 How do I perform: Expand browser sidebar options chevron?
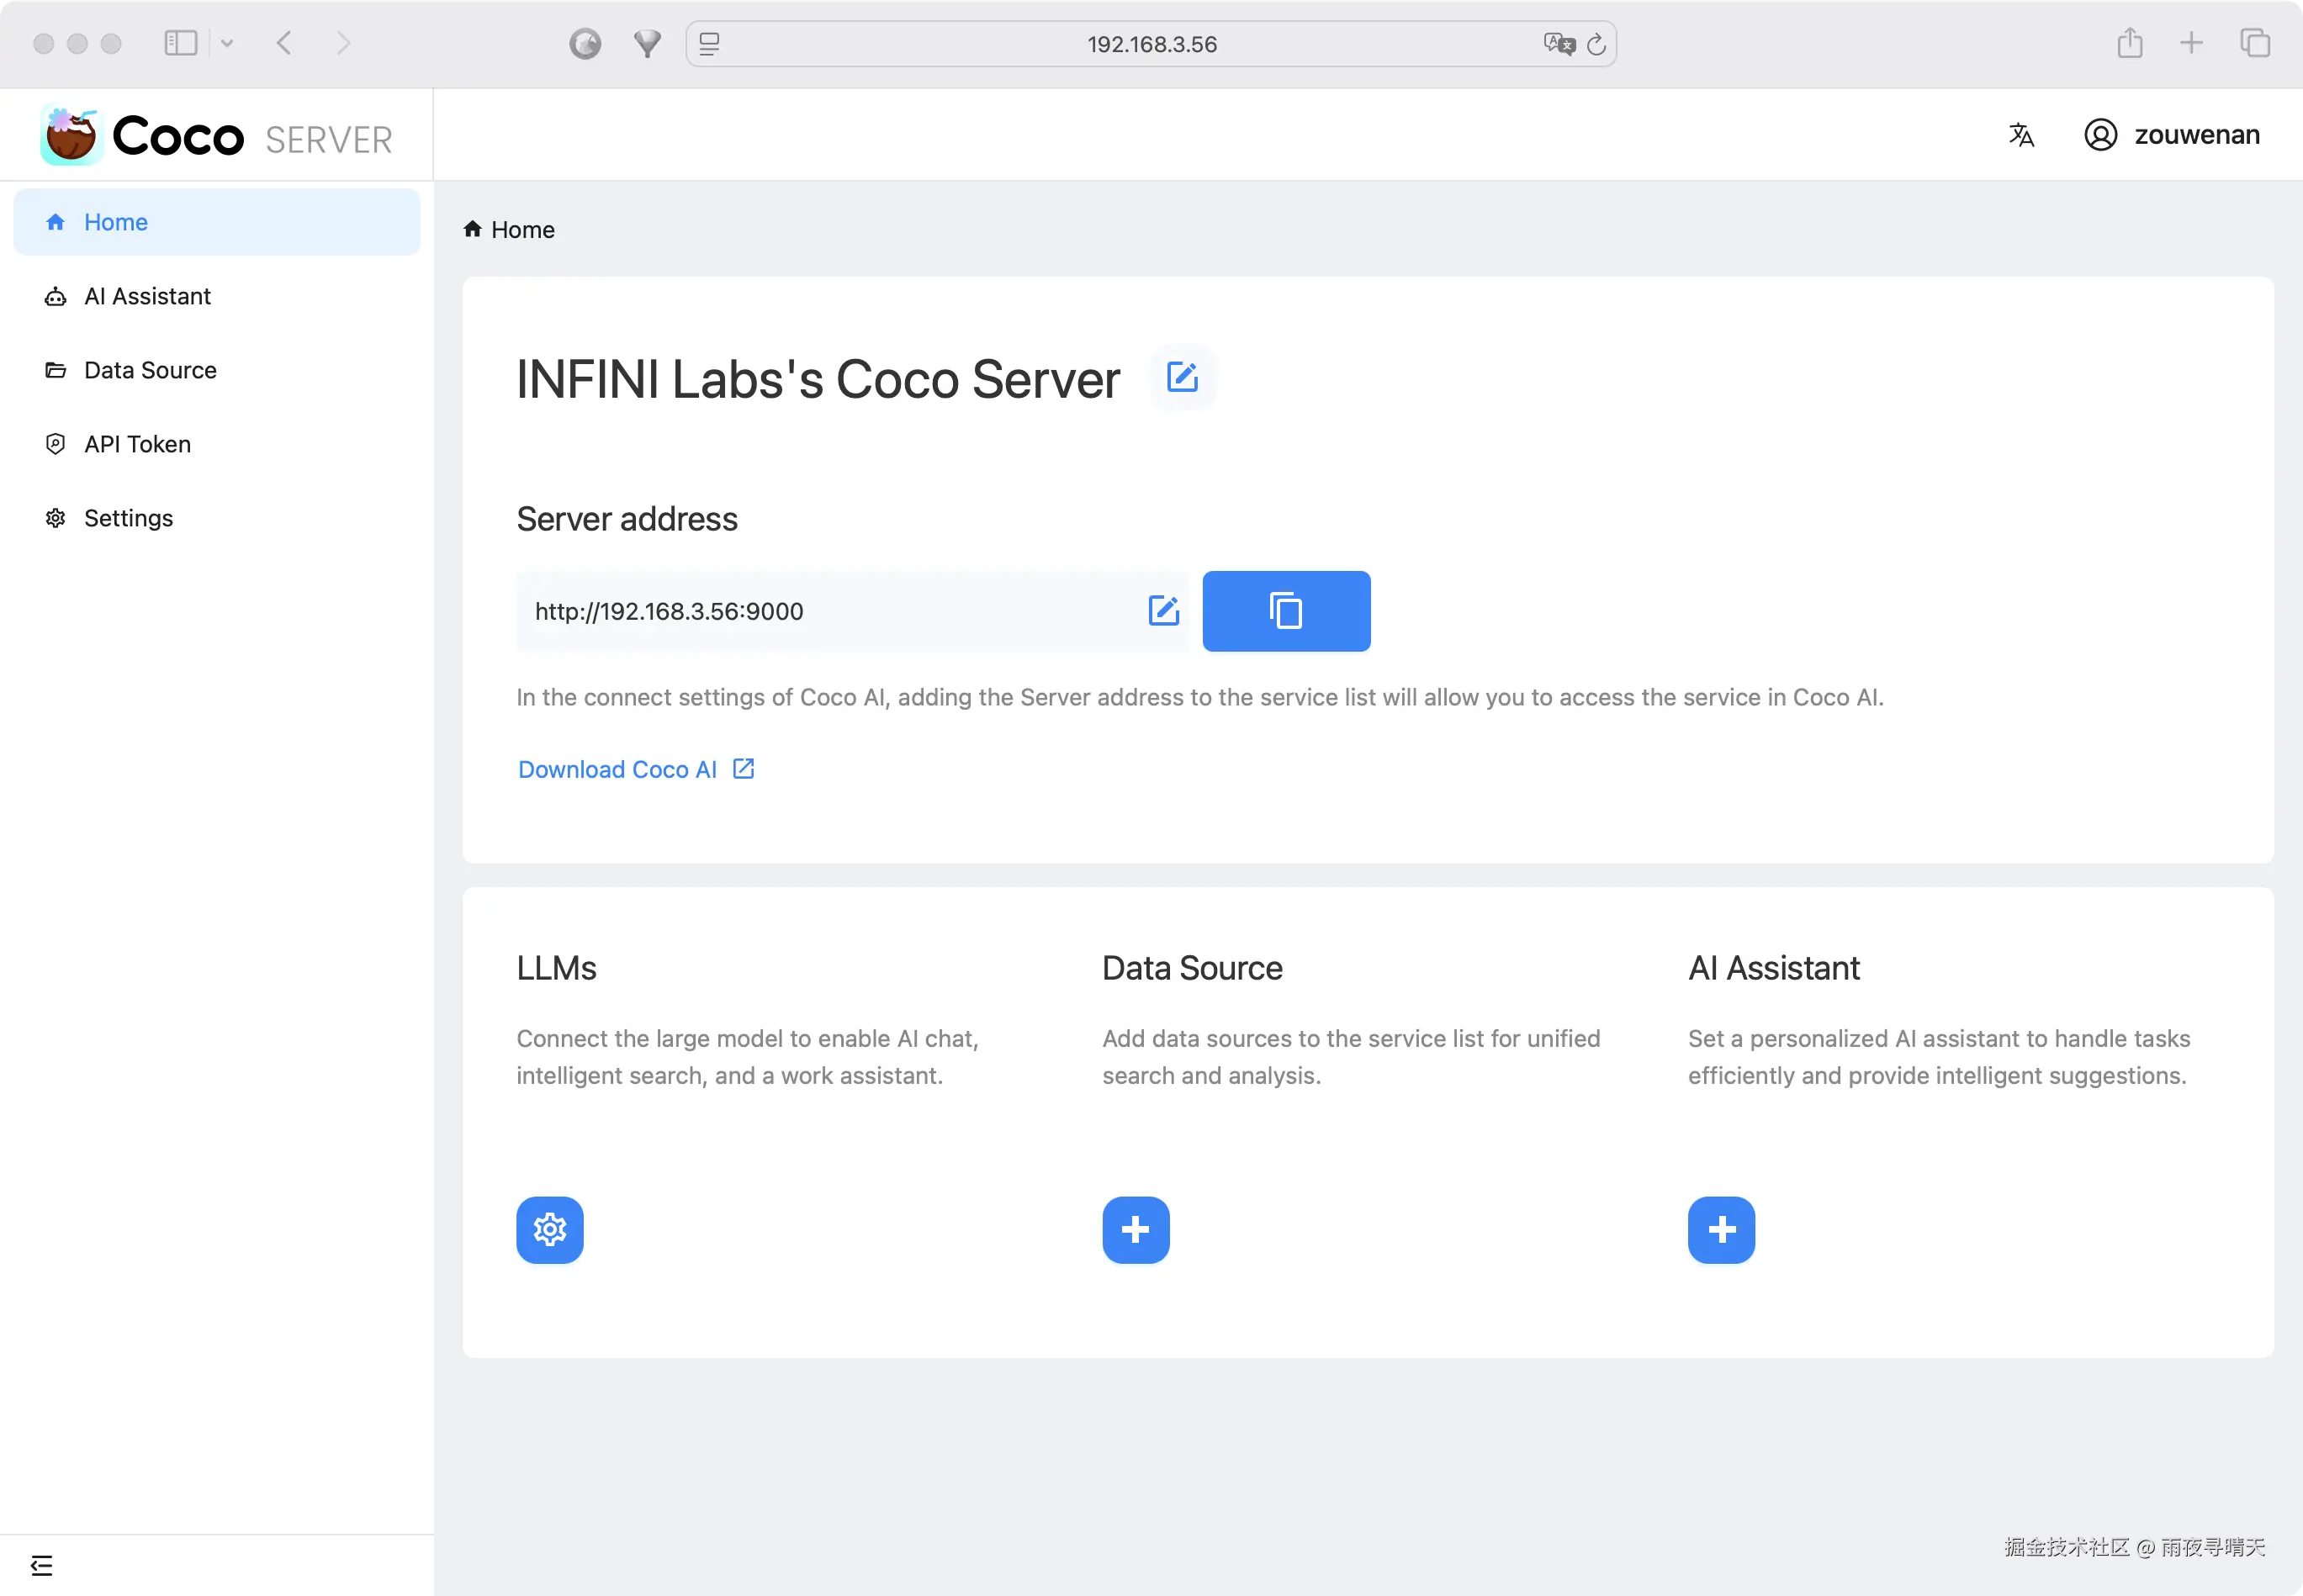tap(227, 43)
